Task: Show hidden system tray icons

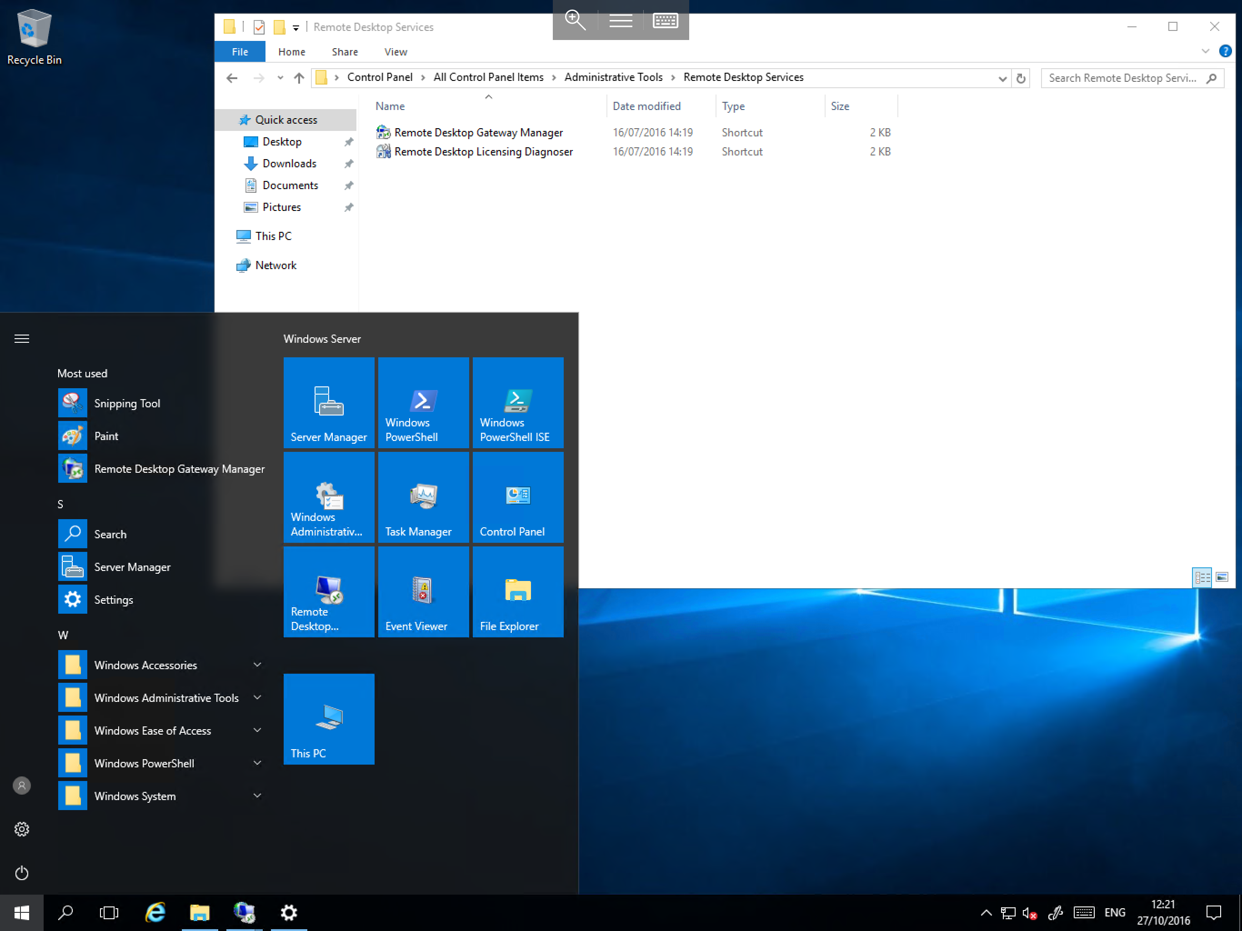Action: pos(986,912)
